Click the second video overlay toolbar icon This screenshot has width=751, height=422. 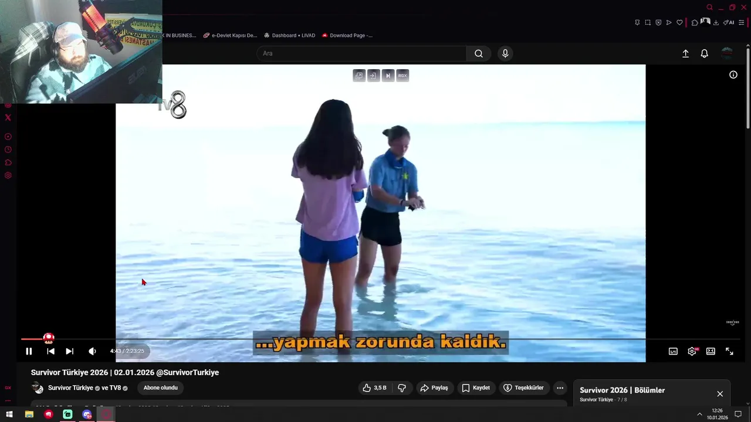pyautogui.click(x=373, y=76)
